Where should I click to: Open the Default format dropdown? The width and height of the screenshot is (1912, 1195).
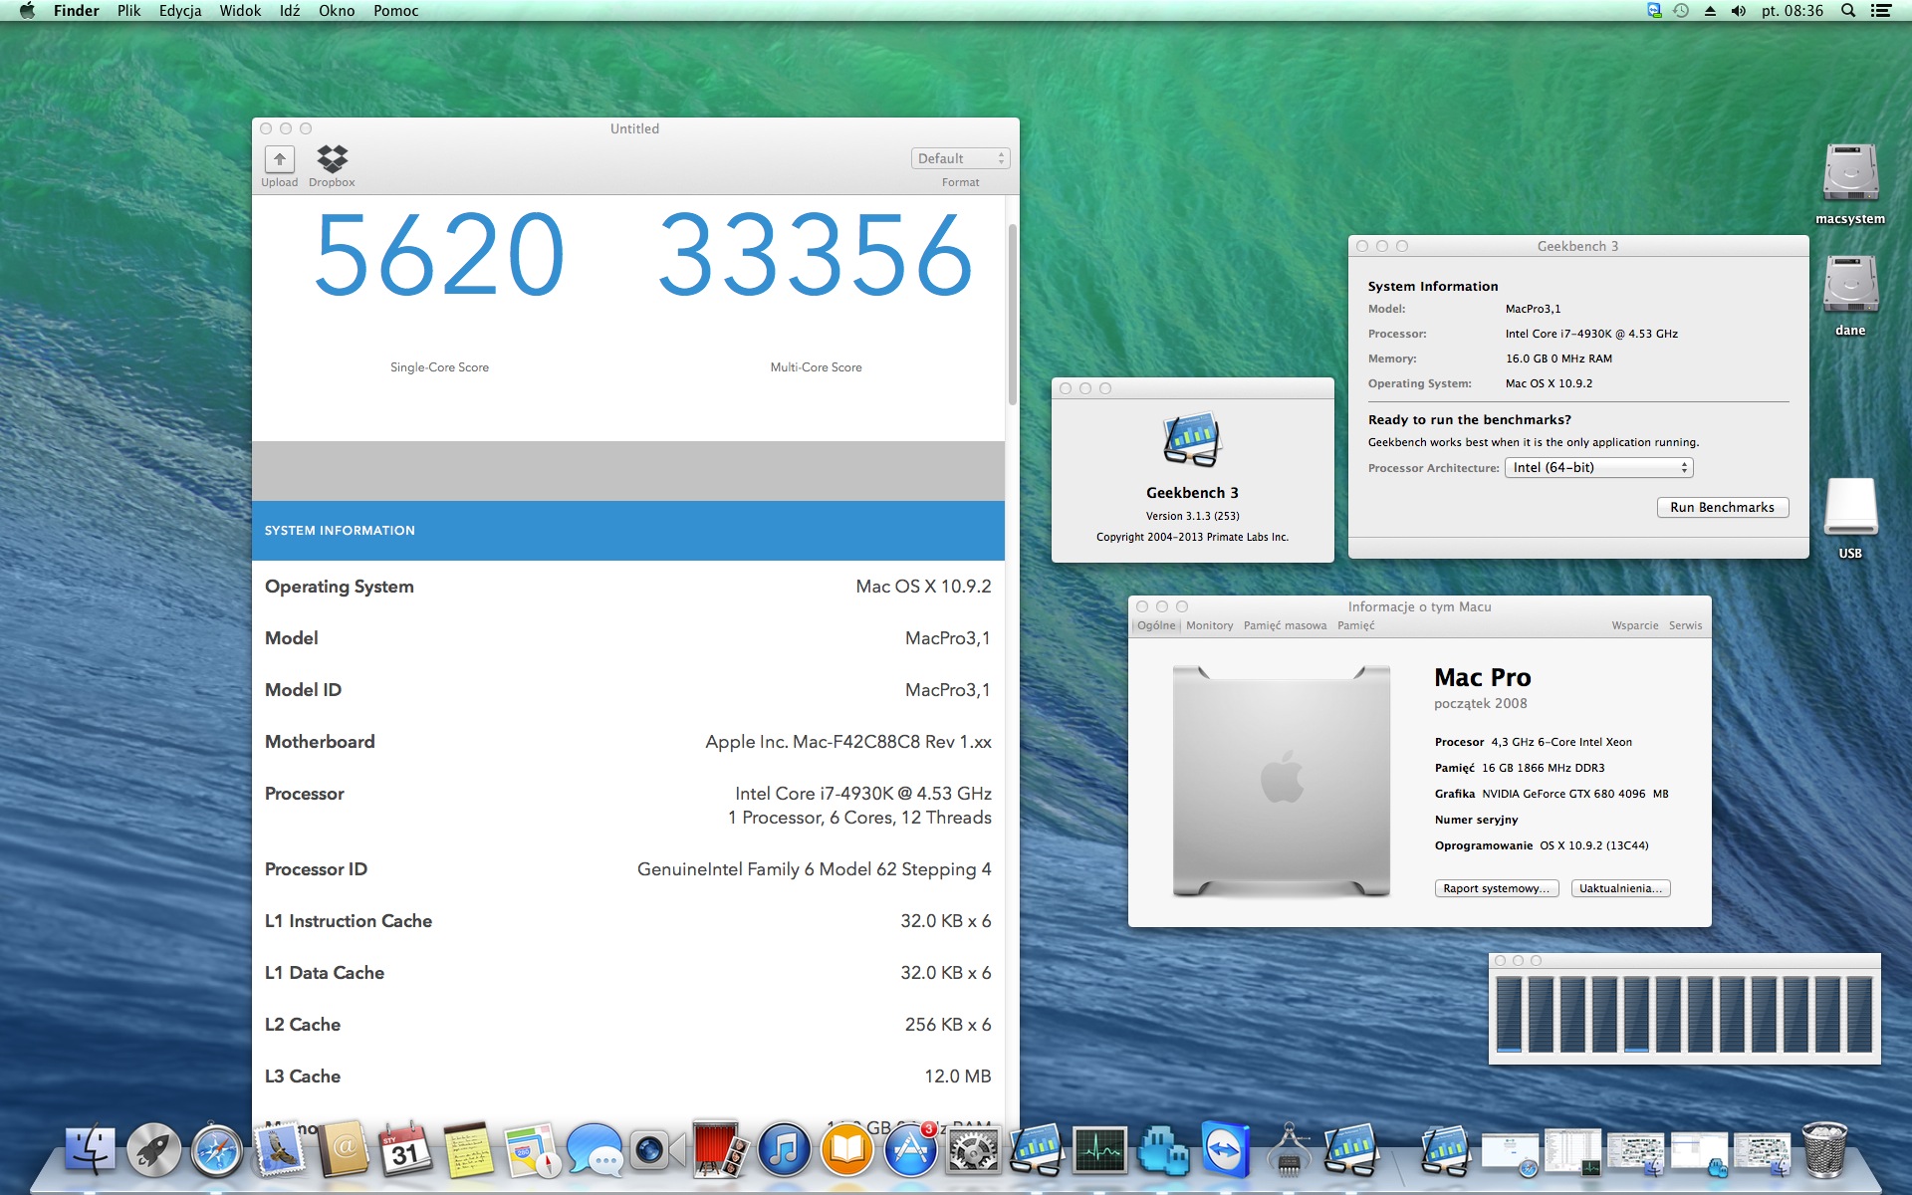pos(960,158)
